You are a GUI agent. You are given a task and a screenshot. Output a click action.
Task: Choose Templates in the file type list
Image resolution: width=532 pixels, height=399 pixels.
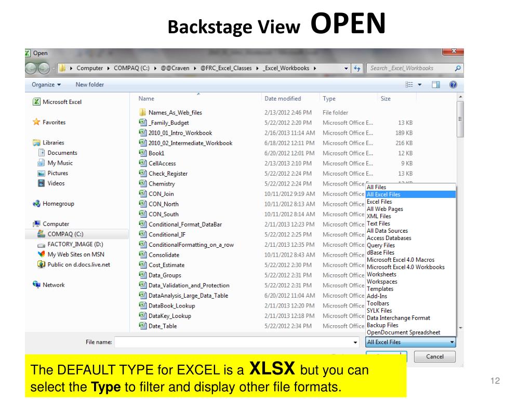tap(410, 289)
